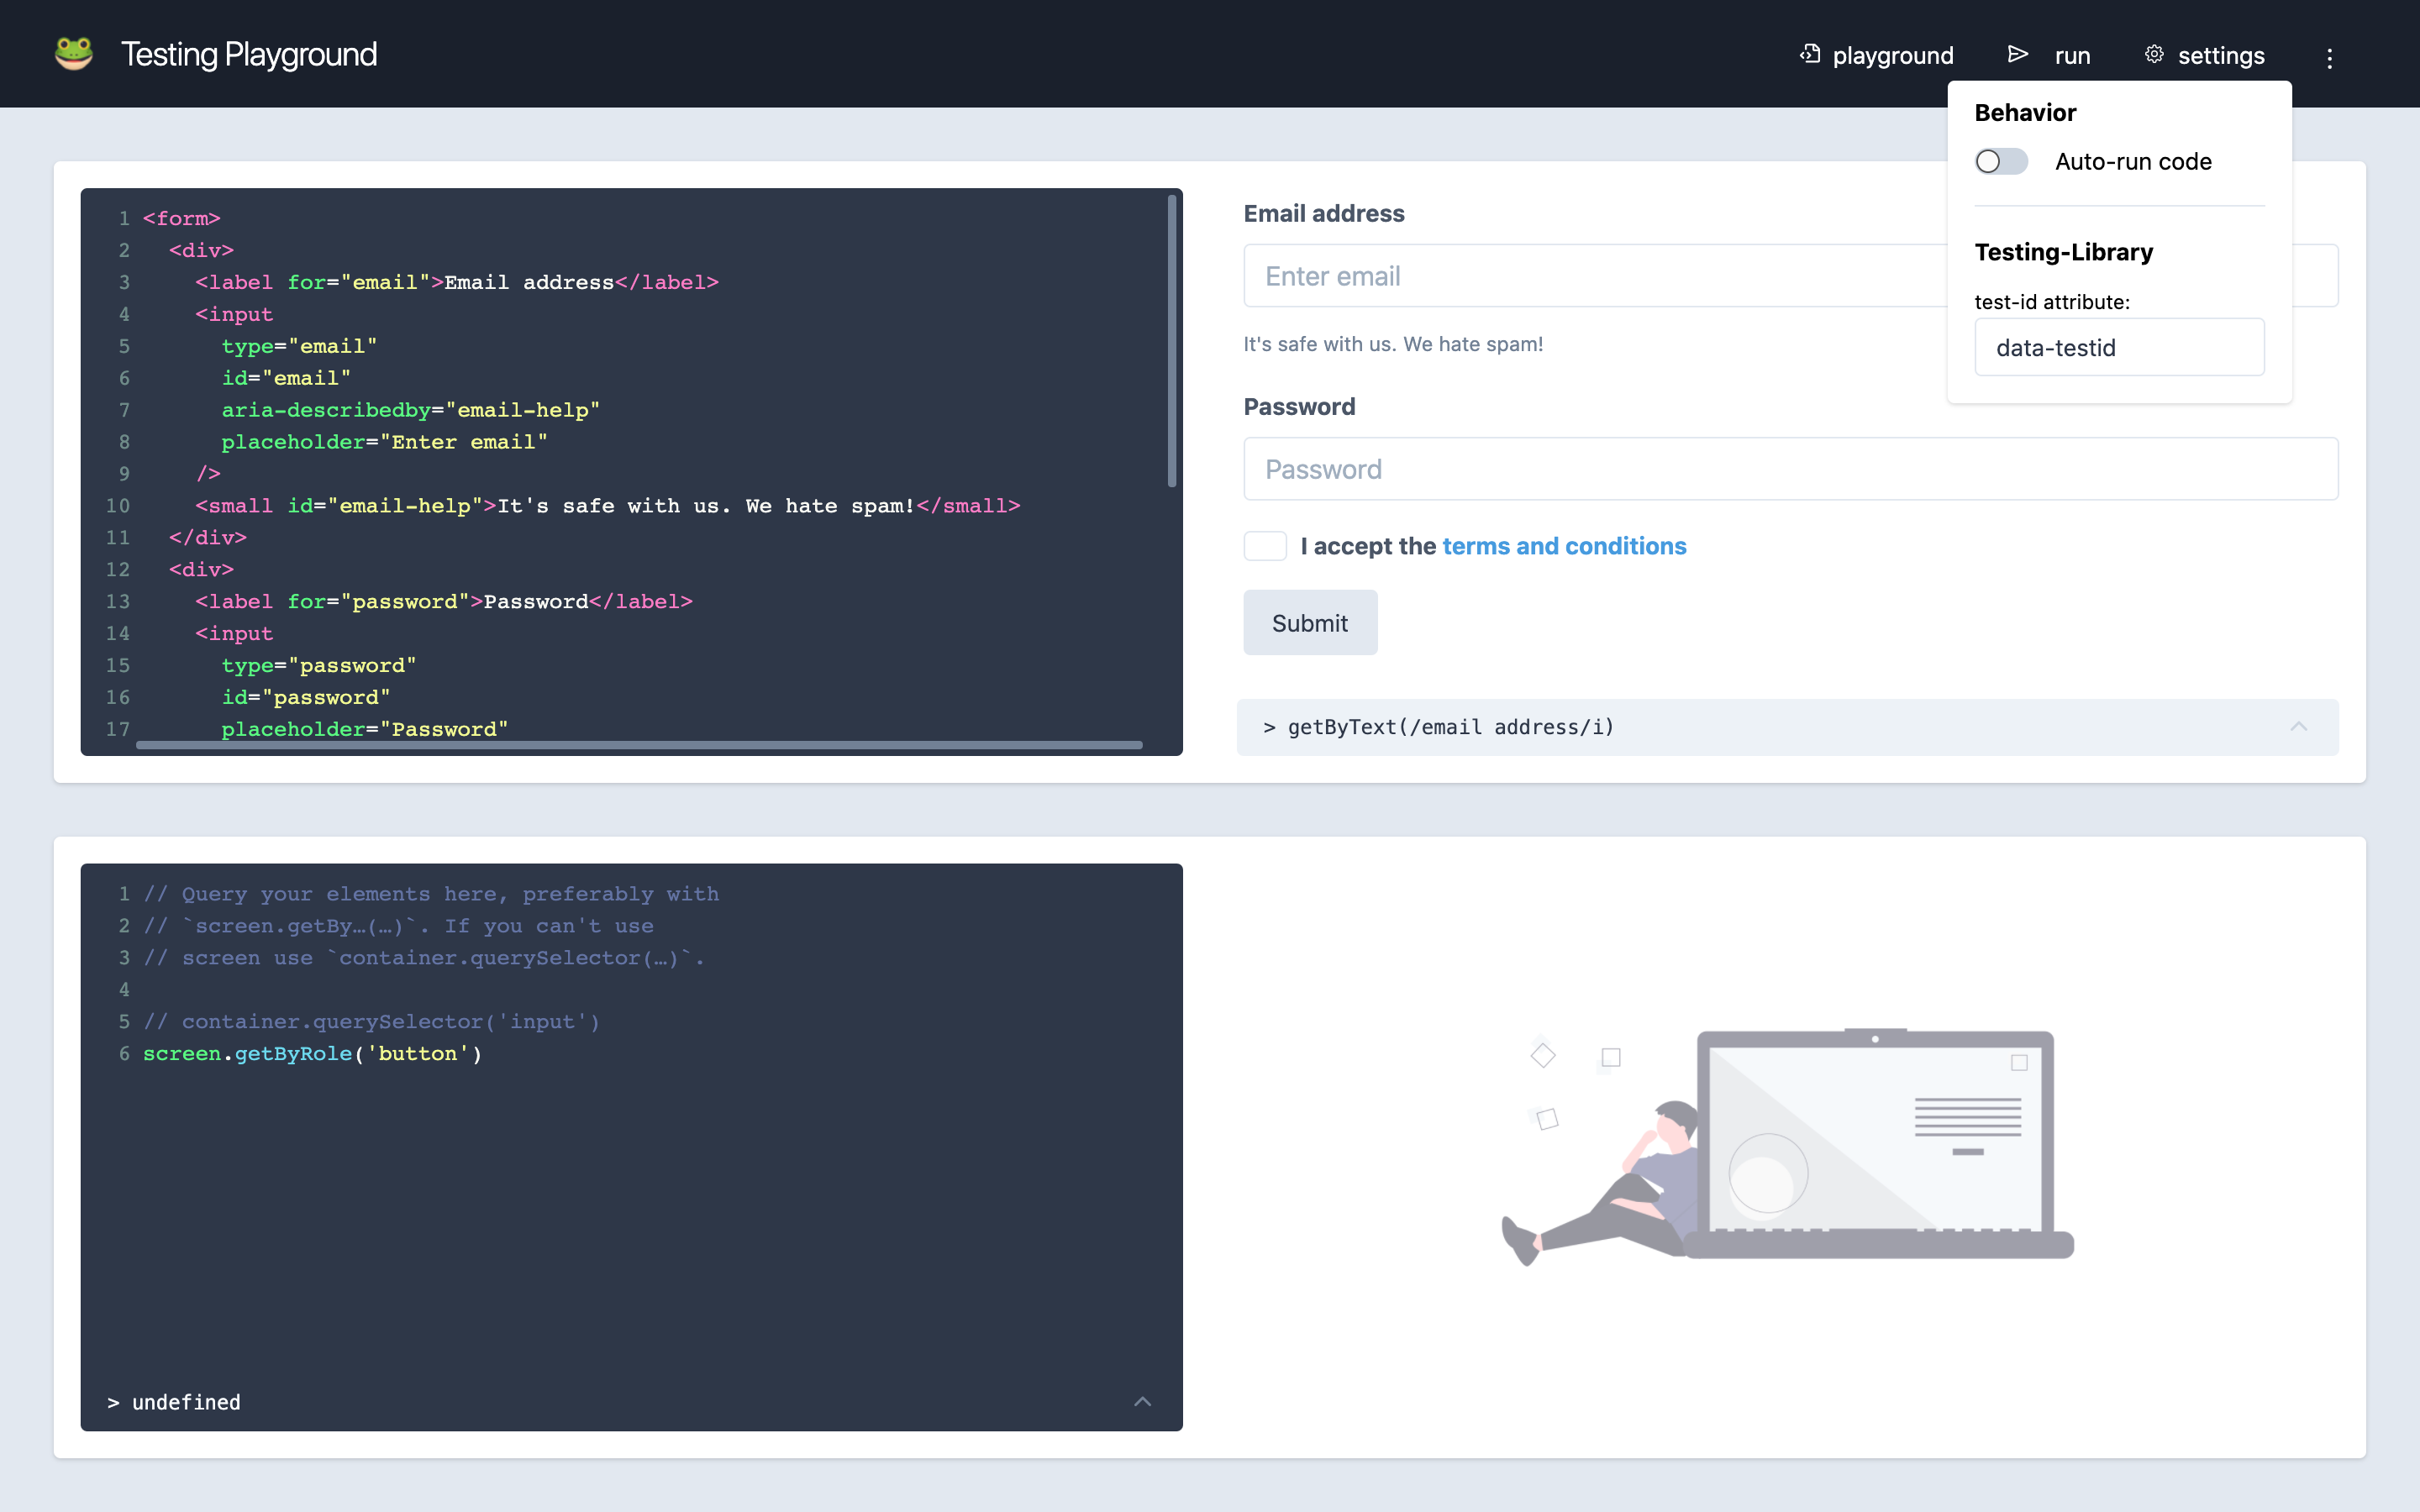The image size is (2420, 1512).
Task: Click the Enter email input field
Action: tap(1590, 276)
